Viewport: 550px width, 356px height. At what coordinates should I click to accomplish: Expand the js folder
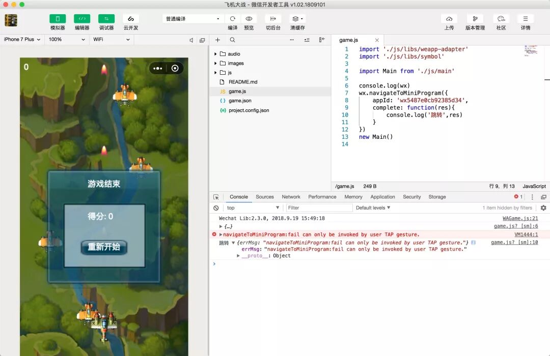pos(215,73)
